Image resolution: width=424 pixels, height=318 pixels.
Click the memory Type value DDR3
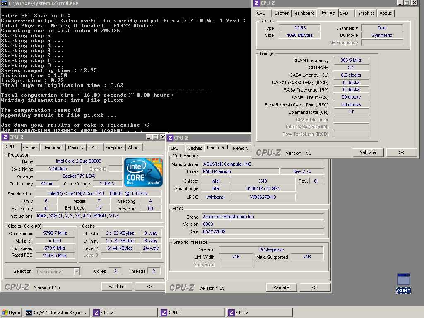tap(300, 28)
